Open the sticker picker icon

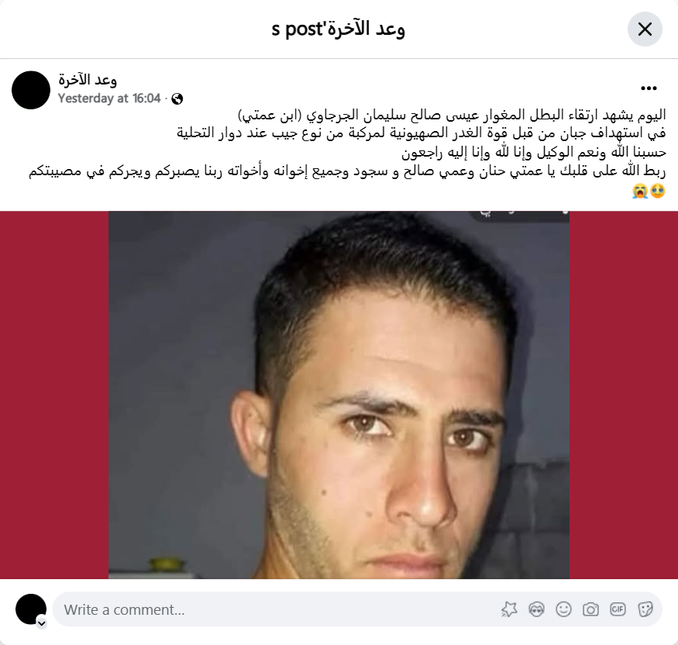[x=645, y=609]
